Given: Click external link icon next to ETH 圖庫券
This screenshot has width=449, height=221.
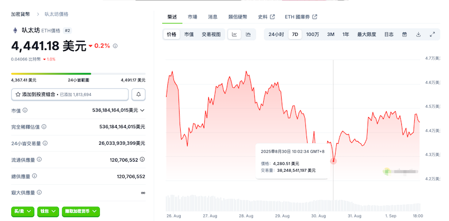Looking at the screenshot, I should tap(315, 17).
